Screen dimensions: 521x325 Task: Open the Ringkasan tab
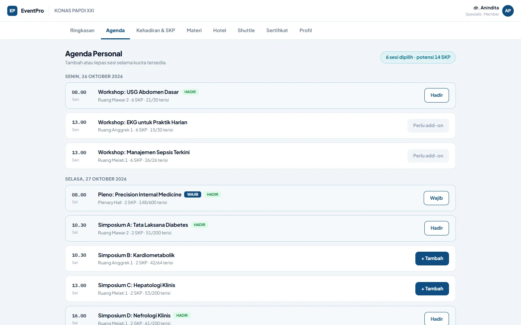(82, 30)
